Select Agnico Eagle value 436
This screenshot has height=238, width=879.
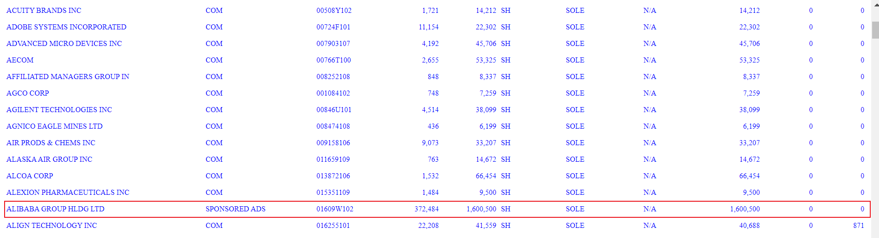[x=433, y=126]
